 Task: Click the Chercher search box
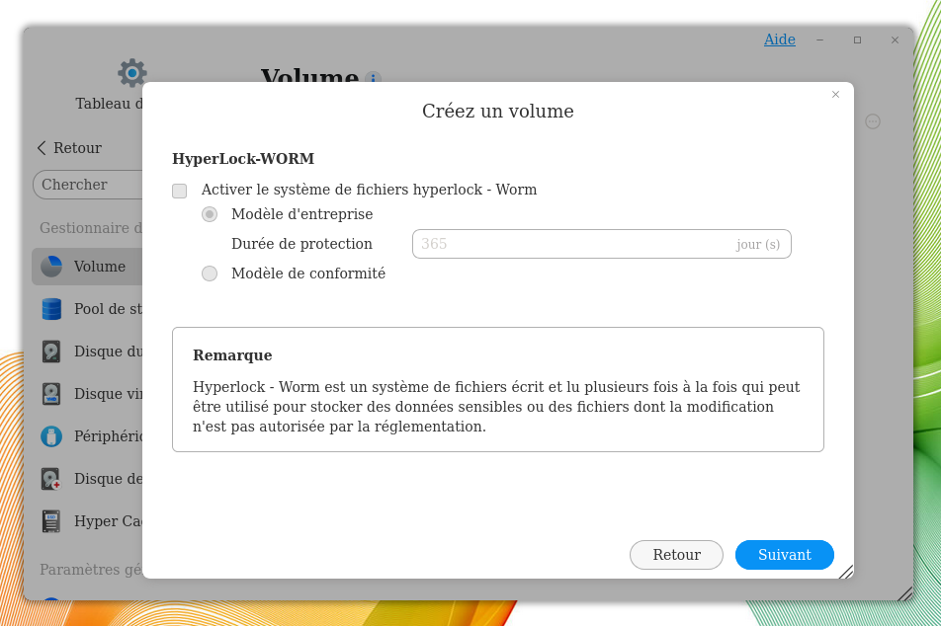point(87,185)
